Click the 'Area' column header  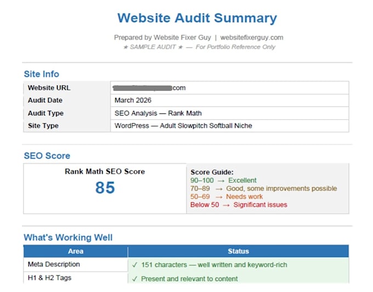pos(76,251)
